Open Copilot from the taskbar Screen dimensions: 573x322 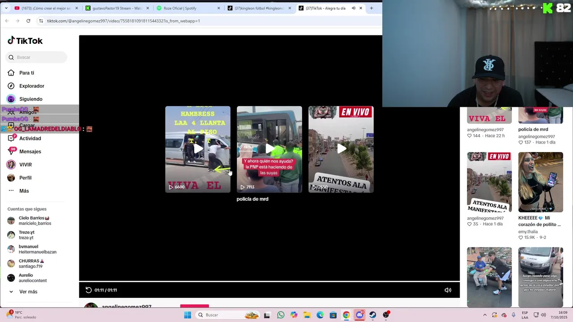pyautogui.click(x=294, y=315)
